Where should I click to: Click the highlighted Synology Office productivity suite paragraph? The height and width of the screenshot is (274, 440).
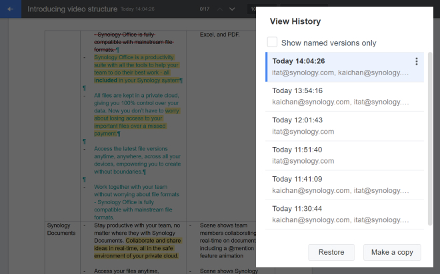coord(137,68)
